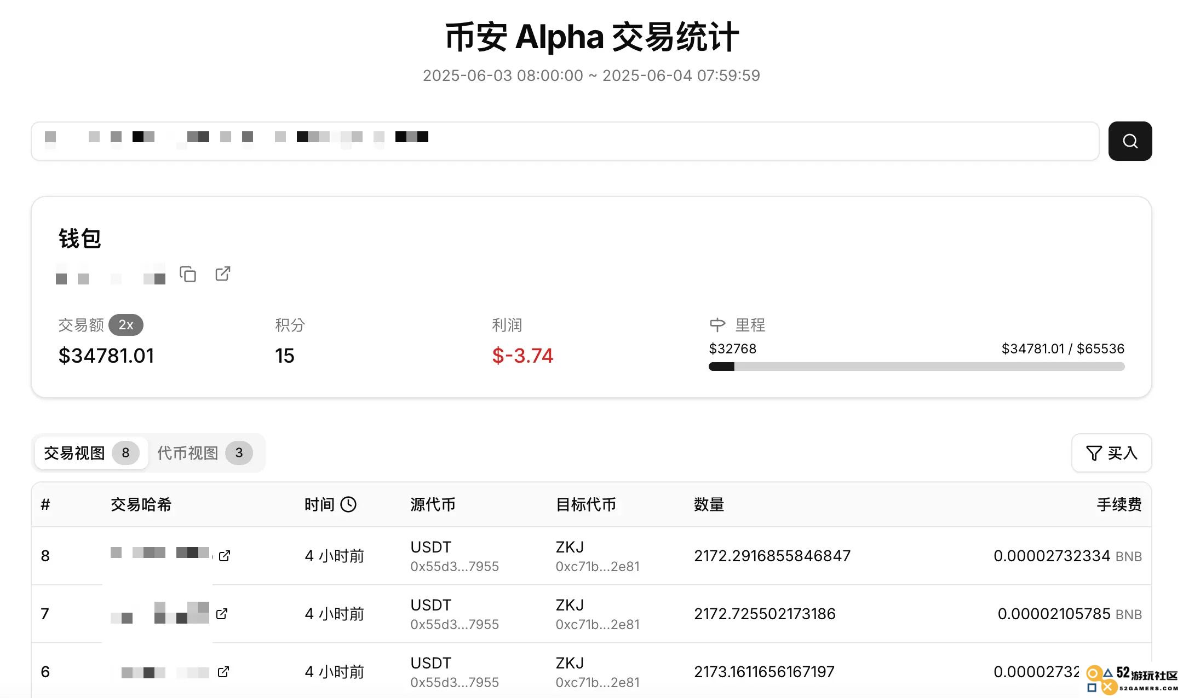Screen dimensions: 1183x698
Task: Click the milestone signpost icon near 里程
Action: [x=717, y=325]
